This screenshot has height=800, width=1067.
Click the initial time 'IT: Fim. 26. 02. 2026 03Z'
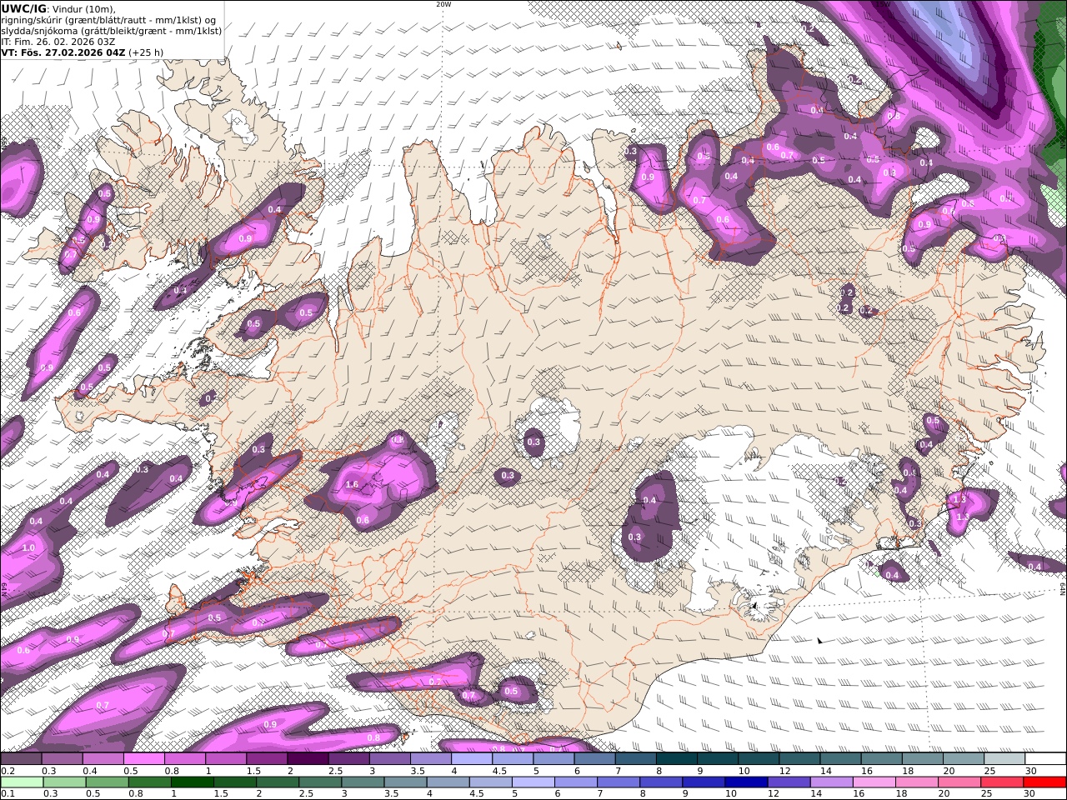[58, 41]
